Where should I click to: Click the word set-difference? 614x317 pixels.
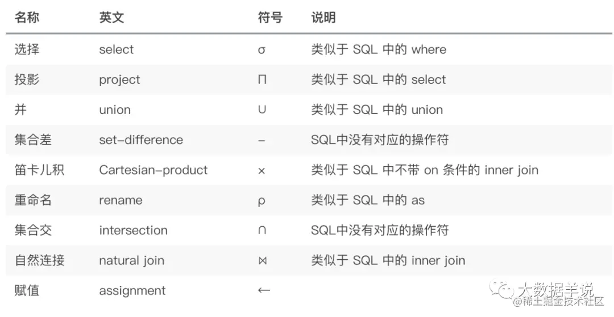pyautogui.click(x=141, y=140)
